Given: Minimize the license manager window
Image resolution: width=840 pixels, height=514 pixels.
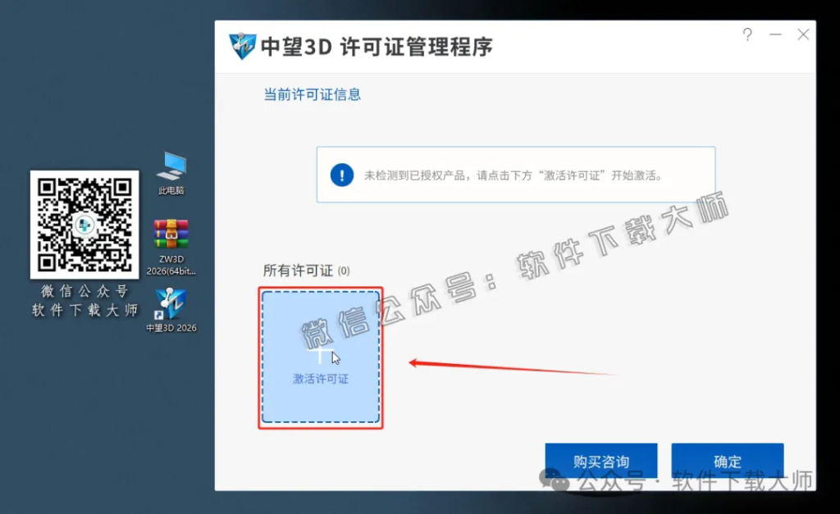Looking at the screenshot, I should (x=774, y=34).
